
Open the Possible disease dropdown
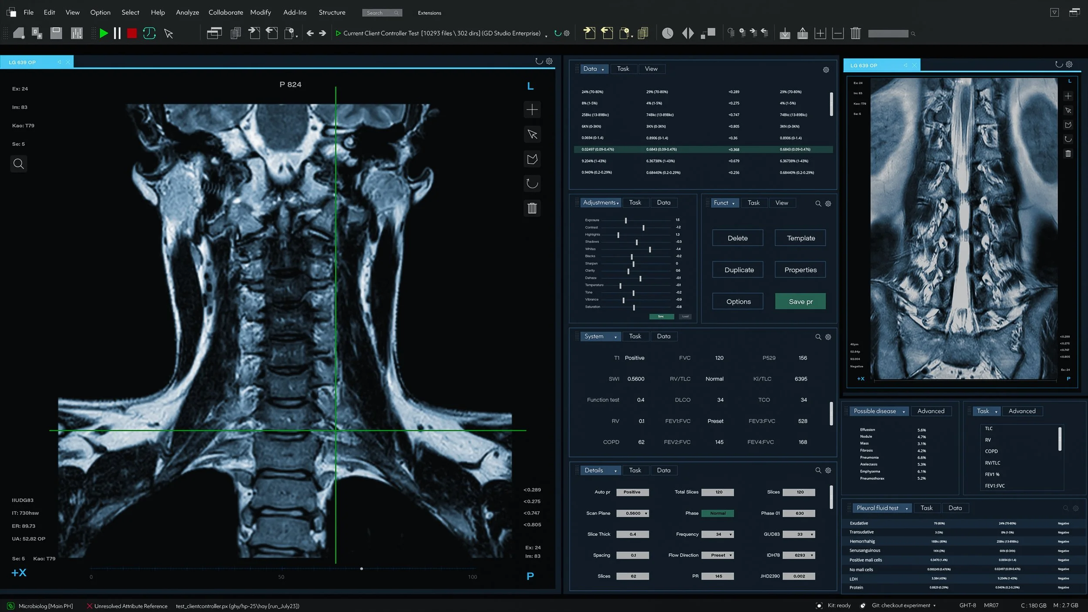coord(879,411)
